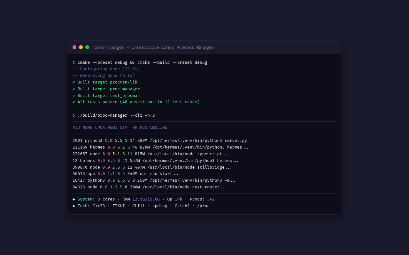Click the checkmark before 'Built target procman-lib'
Viewport: 409px width, 255px height.
point(74,82)
